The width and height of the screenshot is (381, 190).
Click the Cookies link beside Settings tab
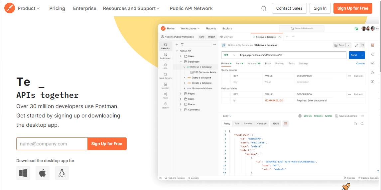pyautogui.click(x=361, y=64)
